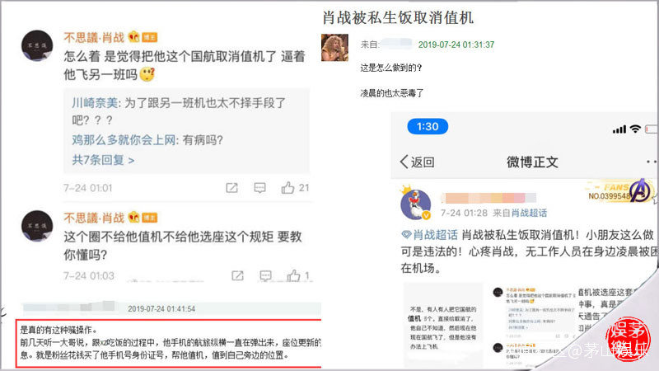Tap the repost icon on the 7-24 01:03 post
Image resolution: width=659 pixels, height=371 pixels.
[237, 275]
